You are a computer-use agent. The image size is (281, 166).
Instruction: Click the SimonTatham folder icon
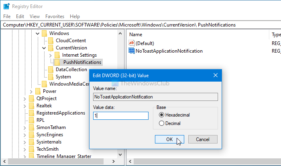31,127
